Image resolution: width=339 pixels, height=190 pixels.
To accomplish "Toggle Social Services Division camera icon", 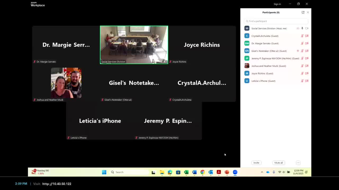I will click(x=307, y=28).
